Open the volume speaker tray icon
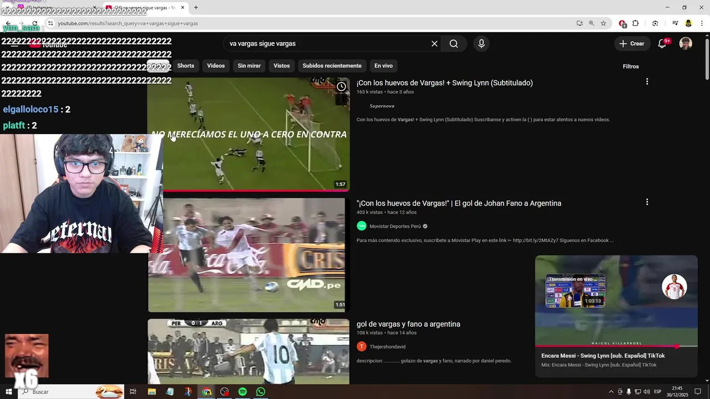Screen dimensions: 710x399 (x=646, y=392)
